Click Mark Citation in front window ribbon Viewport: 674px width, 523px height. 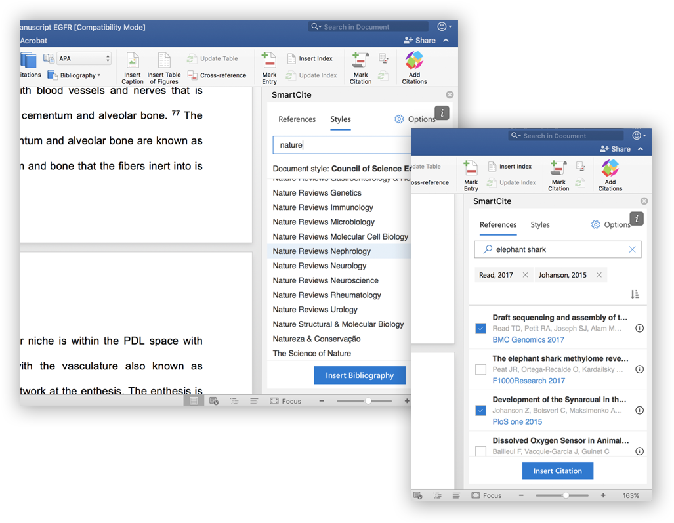pos(558,176)
